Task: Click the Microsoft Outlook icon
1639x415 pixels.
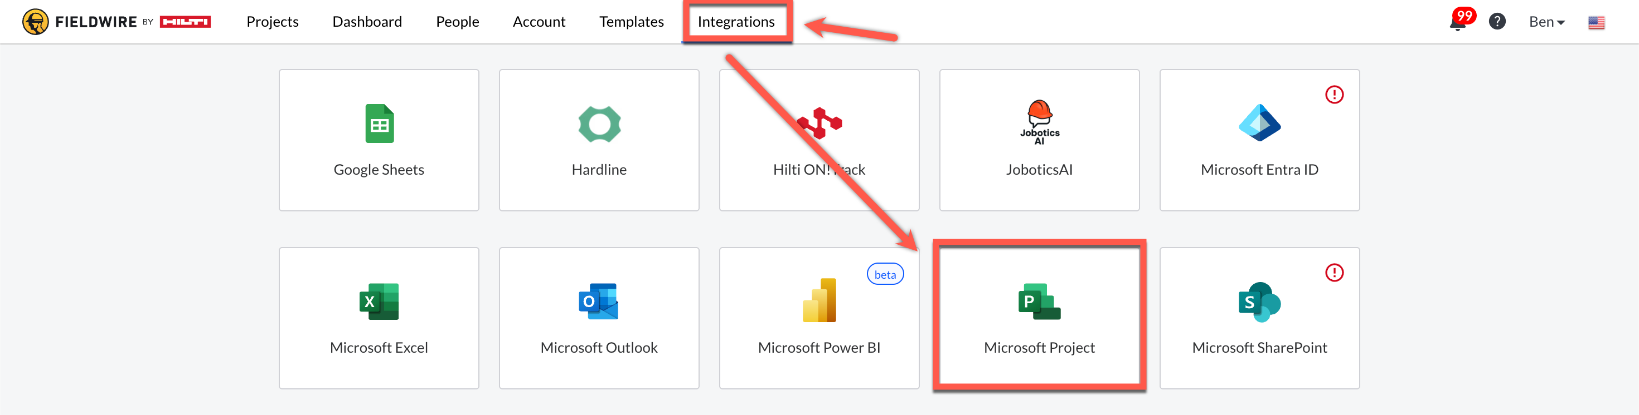Action: coord(599,302)
